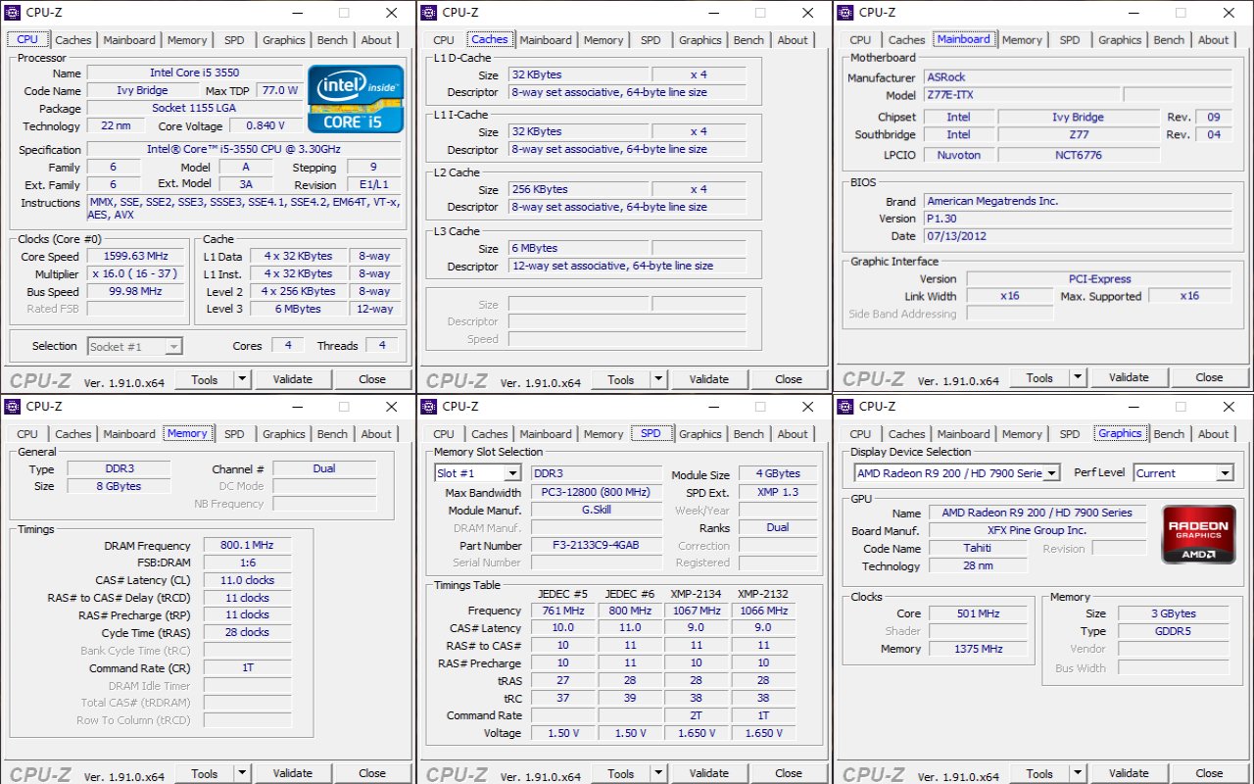
Task: Click the processor Name field 'Intel Core i5 3550'
Action: (194, 73)
